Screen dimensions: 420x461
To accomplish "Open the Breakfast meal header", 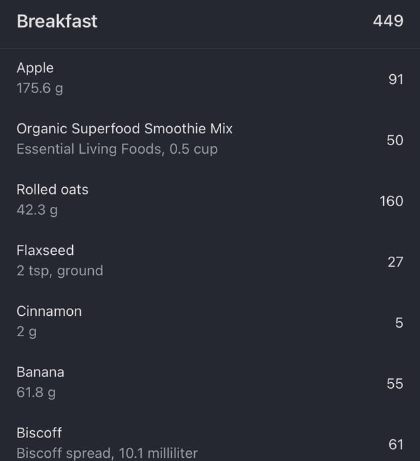I will (57, 21).
